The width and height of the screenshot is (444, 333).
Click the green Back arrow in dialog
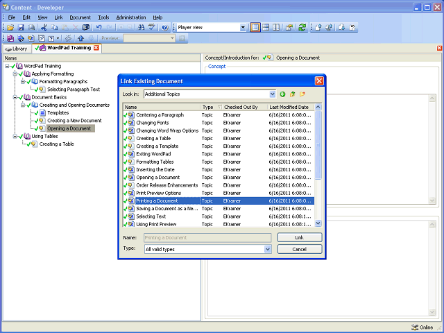[x=282, y=94]
